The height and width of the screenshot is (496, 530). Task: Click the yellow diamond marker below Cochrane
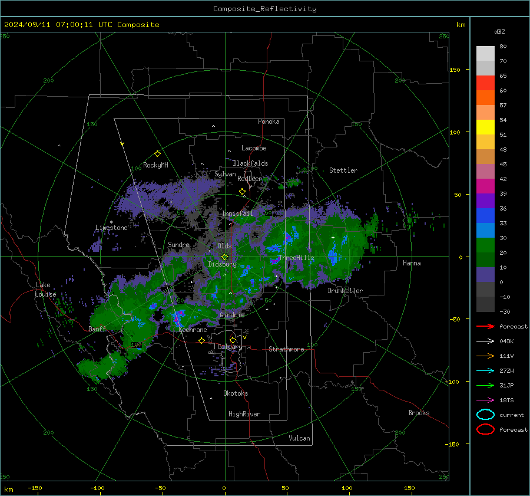202,340
